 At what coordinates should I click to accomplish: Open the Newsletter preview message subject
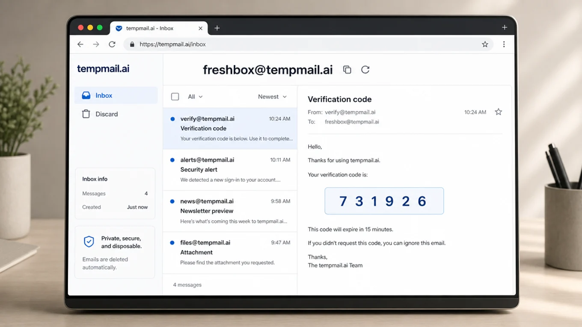coord(207,211)
